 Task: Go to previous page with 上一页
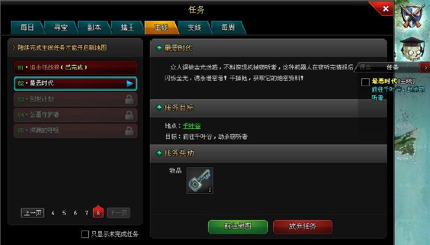(33, 212)
